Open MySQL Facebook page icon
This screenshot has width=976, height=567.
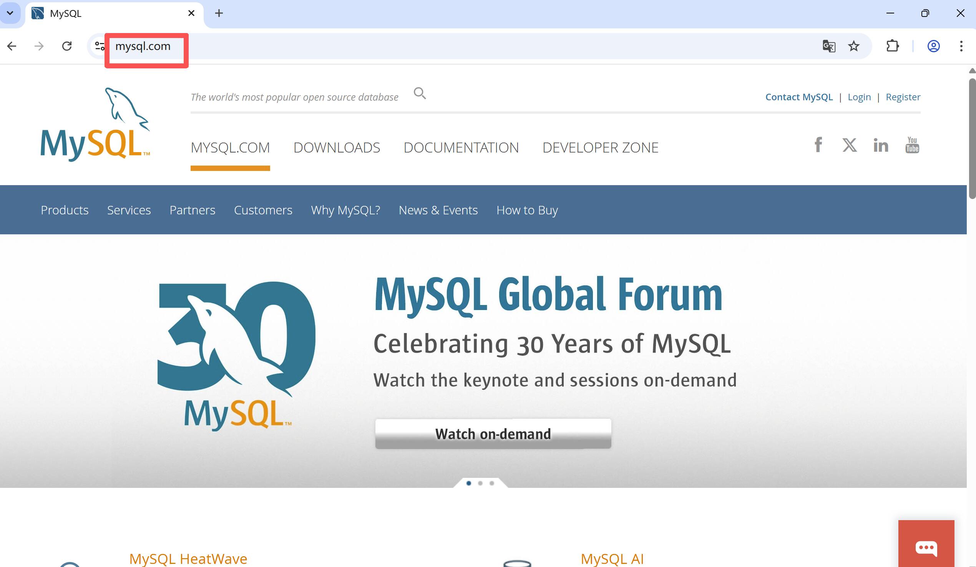coord(818,145)
